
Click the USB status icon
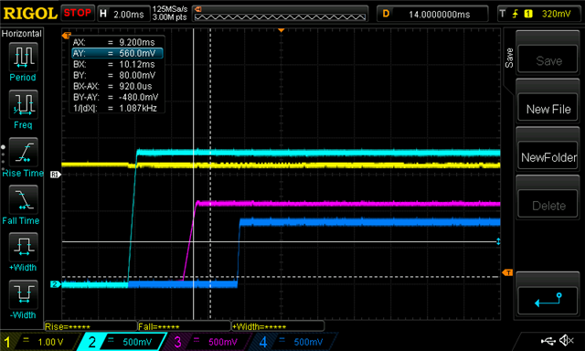(x=548, y=340)
